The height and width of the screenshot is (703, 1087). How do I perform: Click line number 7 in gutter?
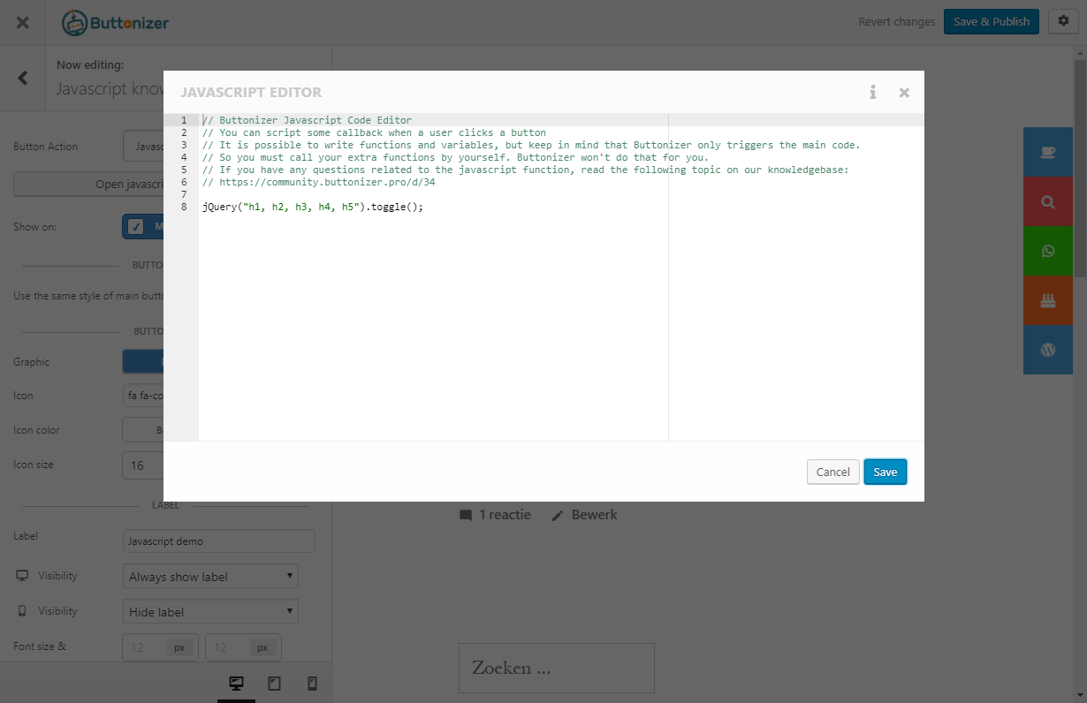pyautogui.click(x=183, y=194)
